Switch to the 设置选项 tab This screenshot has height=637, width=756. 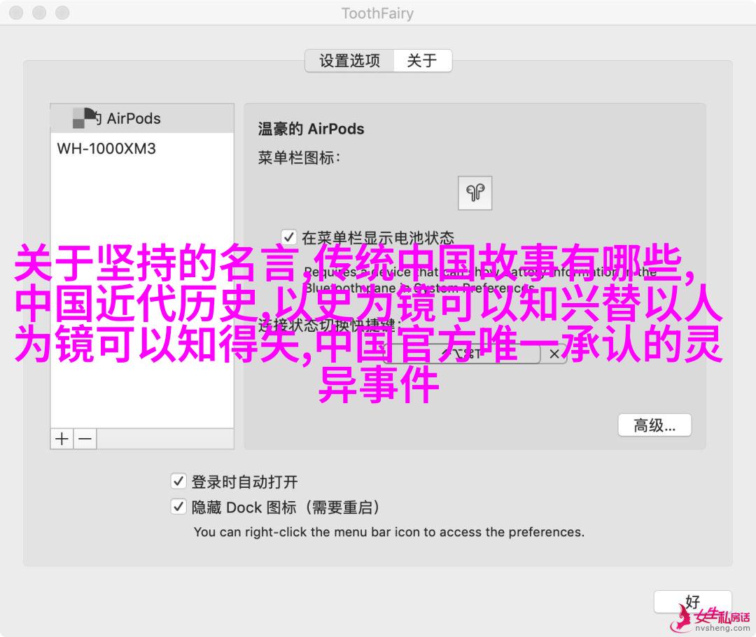(349, 61)
